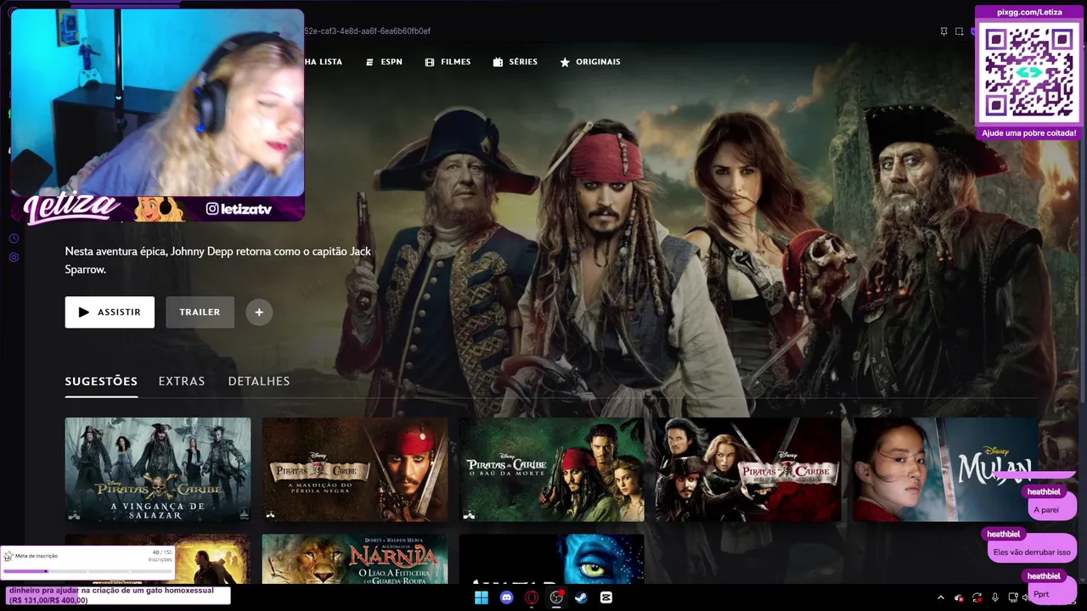The height and width of the screenshot is (611, 1087).
Task: Open O Baú da Morte thumbnail
Action: tap(552, 469)
